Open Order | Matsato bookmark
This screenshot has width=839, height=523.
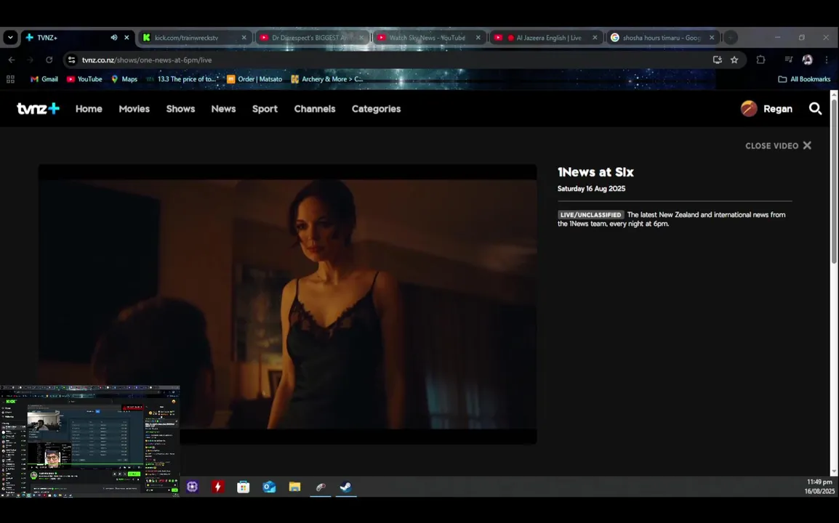(x=254, y=79)
